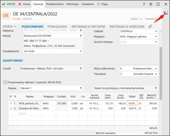Click the Rabat cell for WTK perfumy
Image resolution: width=170 pixels, height=136 pixels.
(x=132, y=103)
